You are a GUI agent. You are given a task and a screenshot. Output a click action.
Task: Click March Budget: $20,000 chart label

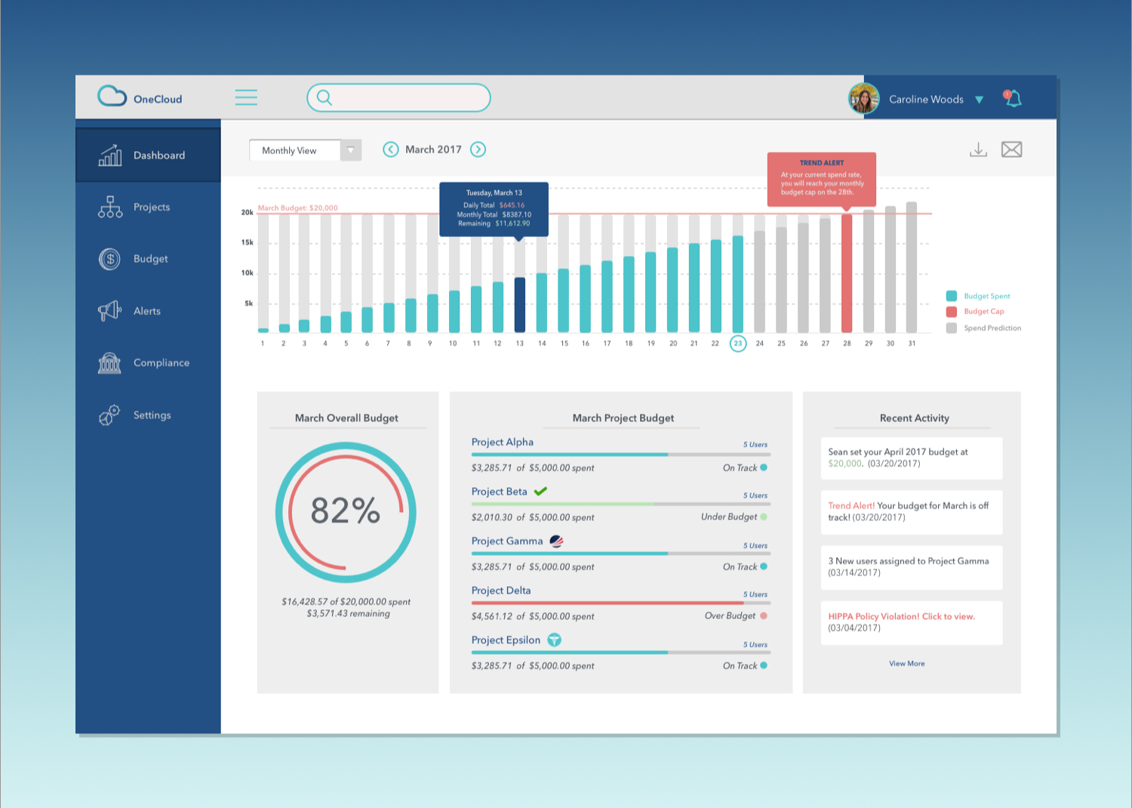pos(297,208)
